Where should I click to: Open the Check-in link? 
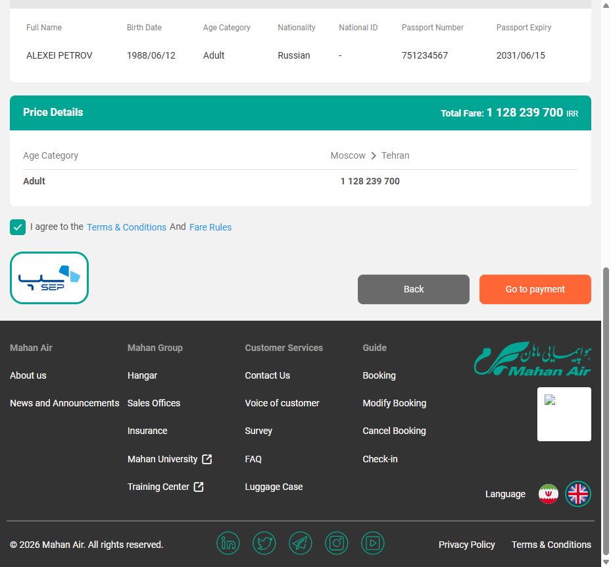[380, 459]
